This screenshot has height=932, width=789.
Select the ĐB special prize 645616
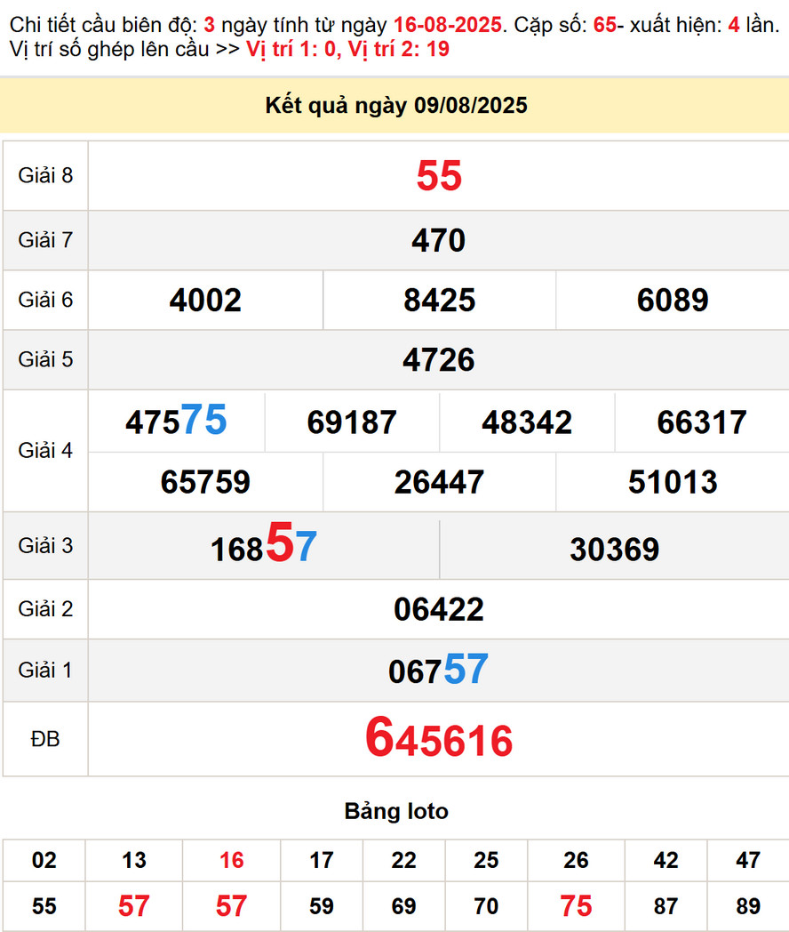438,740
